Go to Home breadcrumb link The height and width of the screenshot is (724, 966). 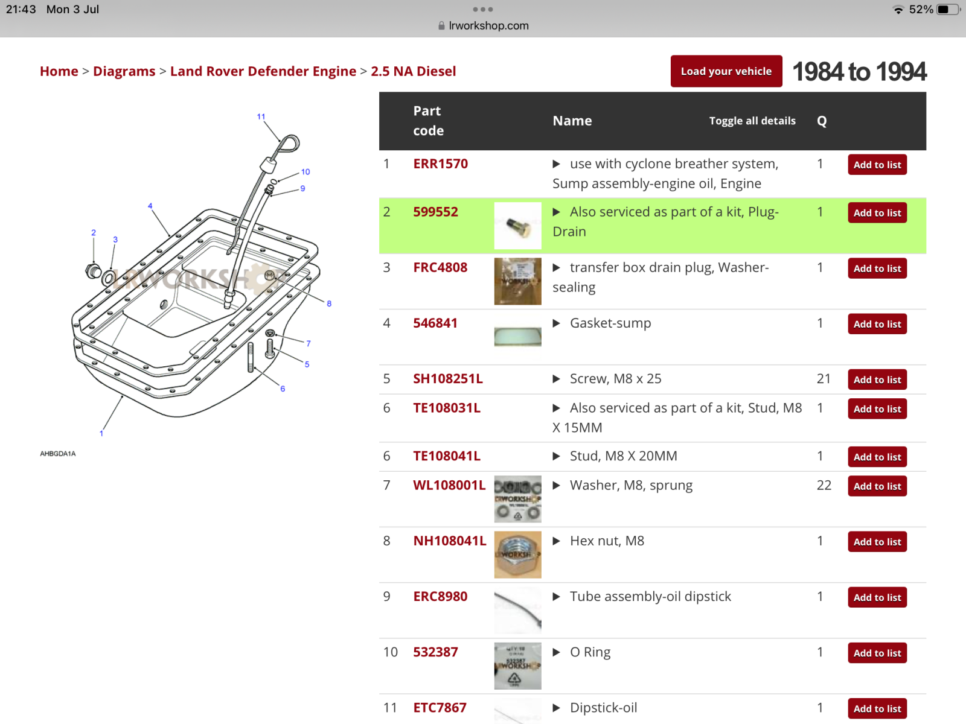59,71
